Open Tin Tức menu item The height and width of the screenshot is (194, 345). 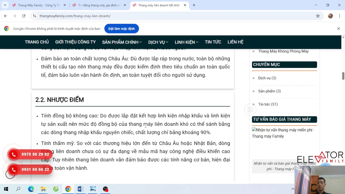click(213, 42)
